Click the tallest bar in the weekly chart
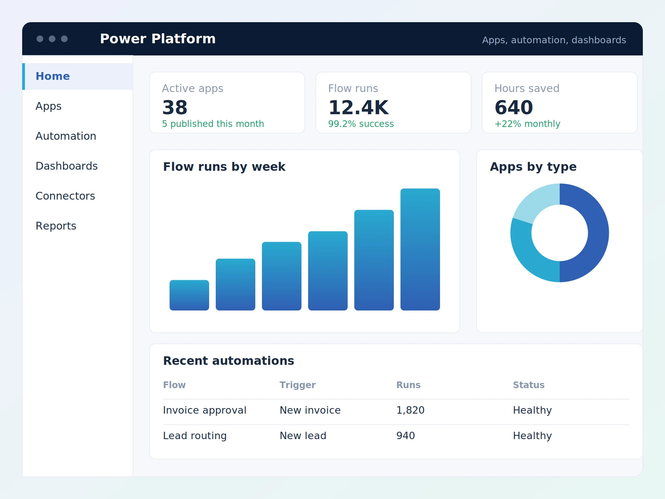Image resolution: width=665 pixels, height=499 pixels. (x=420, y=249)
